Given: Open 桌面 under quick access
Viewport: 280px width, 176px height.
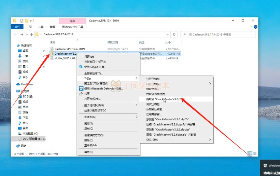Looking at the screenshot, I should (25, 51).
